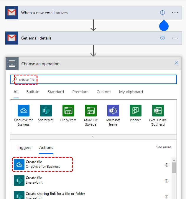Collapse the connectors list with the chevron
Viewport: 186px width, 199px height.
93,137
